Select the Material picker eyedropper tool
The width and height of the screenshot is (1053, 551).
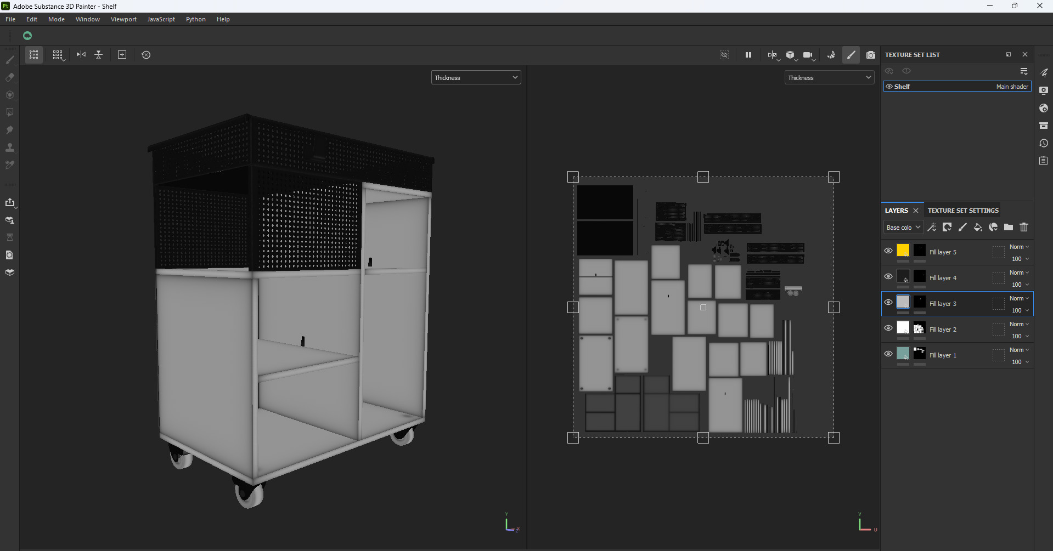[x=10, y=165]
